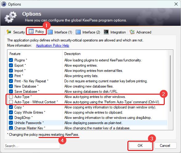Image resolution: width=181 pixels, height=153 pixels.
Task: Click the Interface (2) tab window icon
Action: (78, 32)
